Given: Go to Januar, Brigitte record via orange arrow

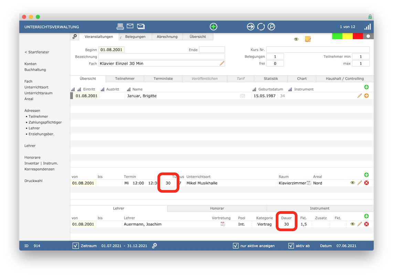Looking at the screenshot, I should (367, 96).
